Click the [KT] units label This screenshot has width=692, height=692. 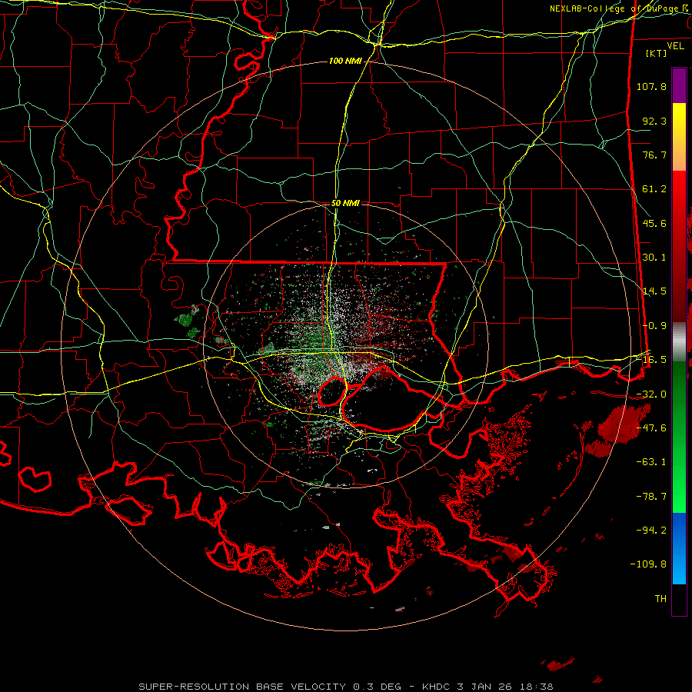click(x=657, y=53)
